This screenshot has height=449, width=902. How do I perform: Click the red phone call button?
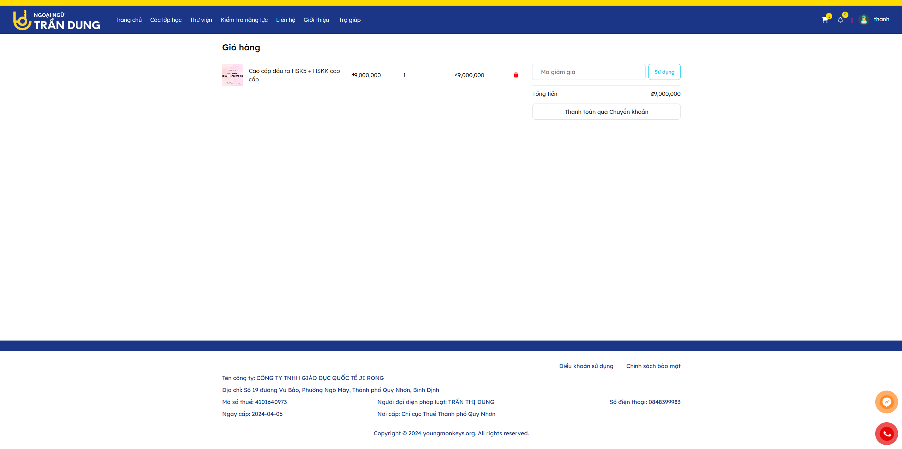886,434
